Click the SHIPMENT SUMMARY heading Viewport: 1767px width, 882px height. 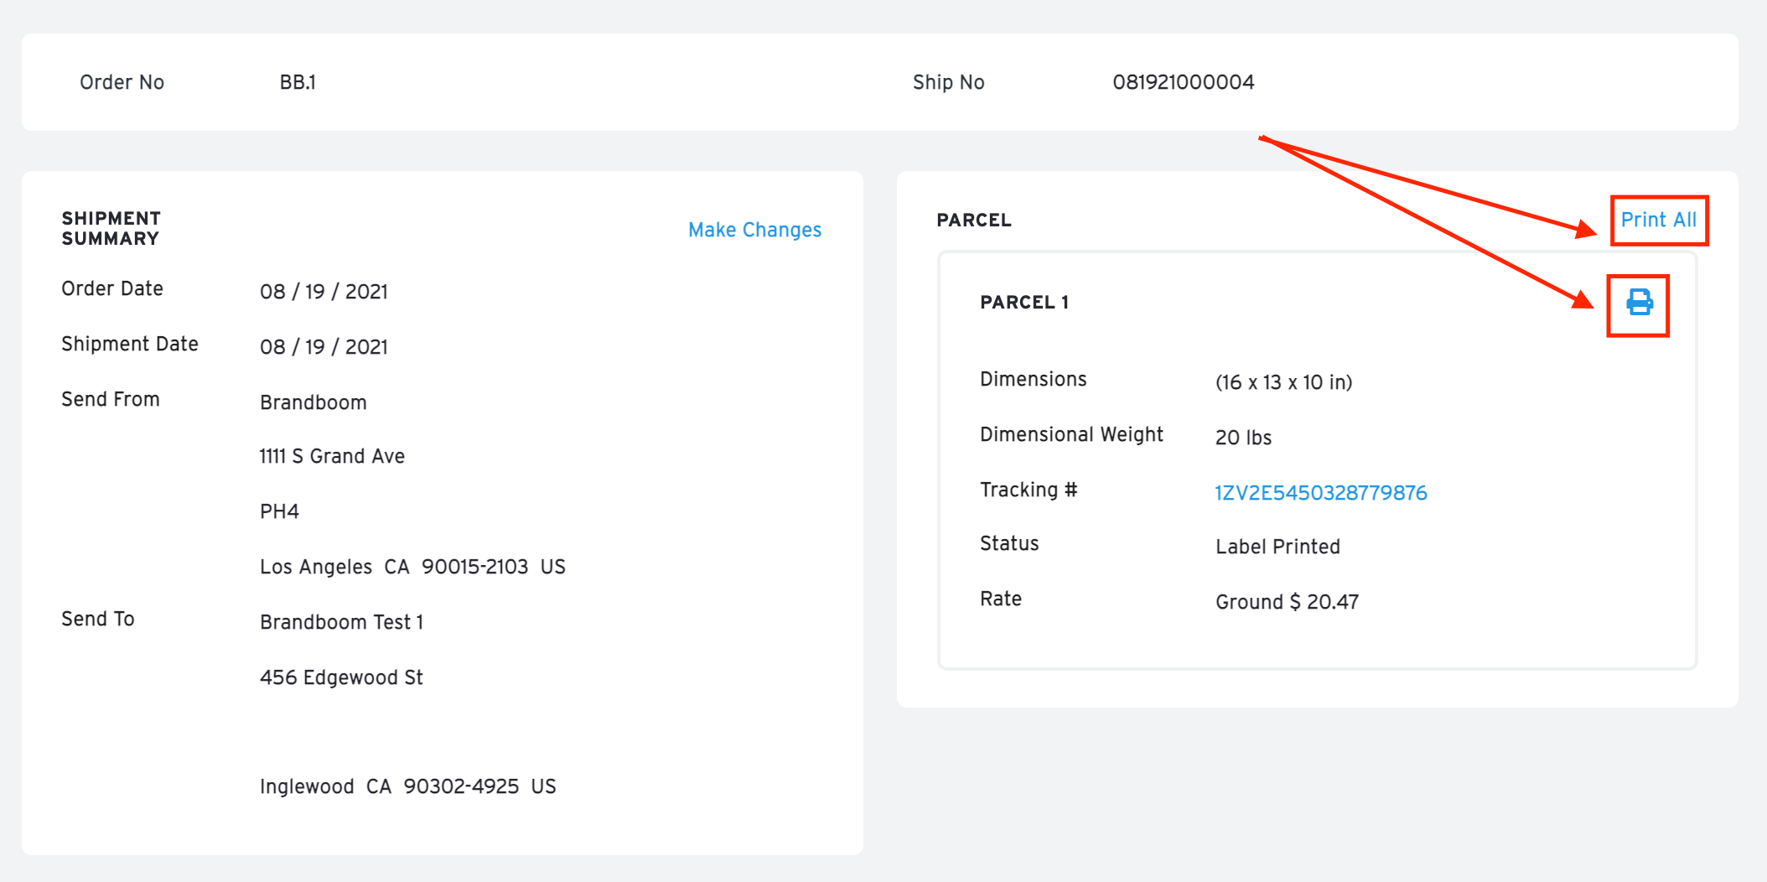click(111, 228)
